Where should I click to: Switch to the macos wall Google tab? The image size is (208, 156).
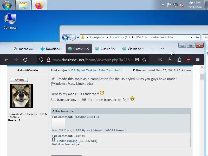(x=24, y=49)
